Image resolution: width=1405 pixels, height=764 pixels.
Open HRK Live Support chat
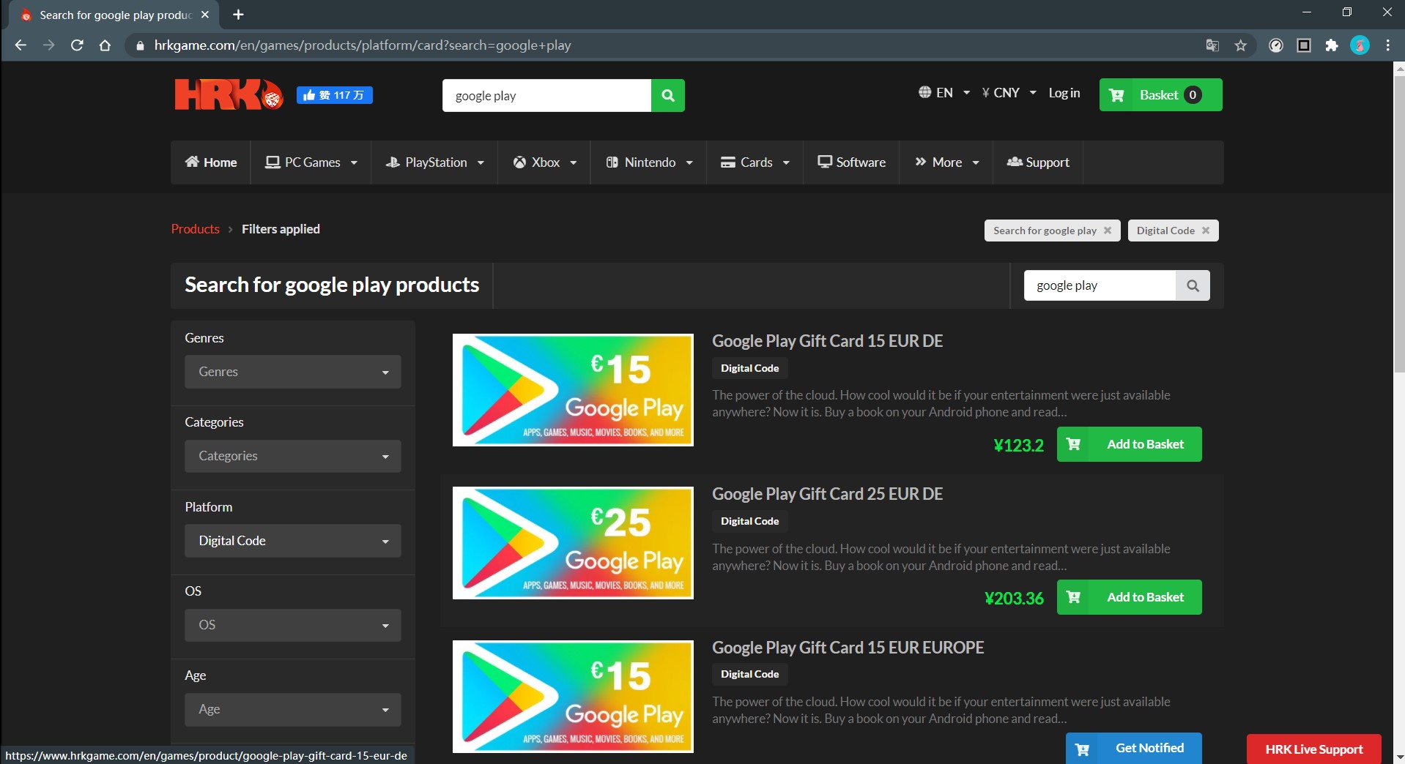tap(1313, 749)
